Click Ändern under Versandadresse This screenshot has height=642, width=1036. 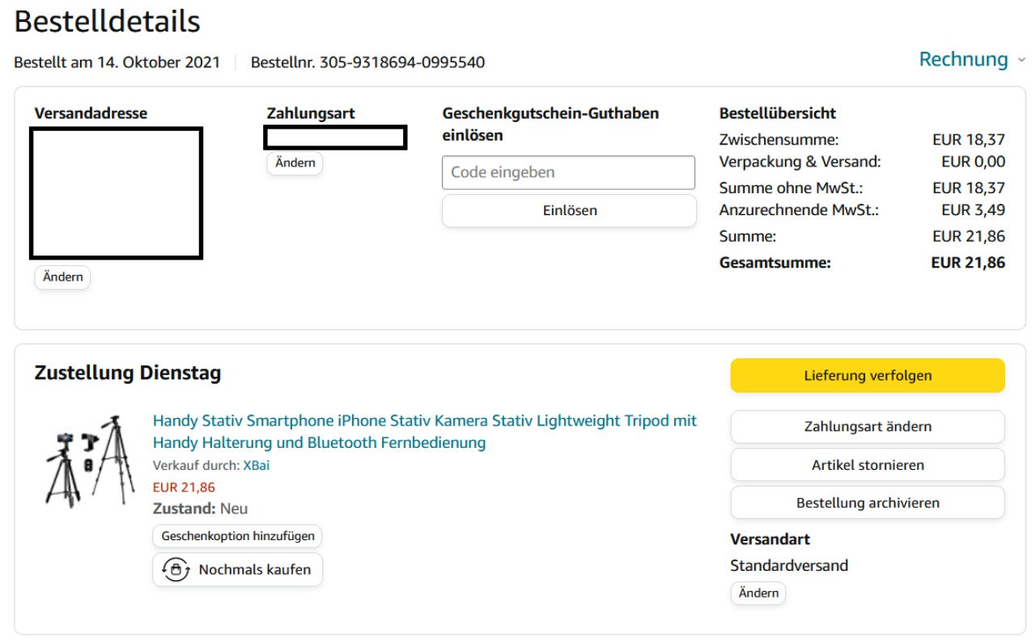click(63, 277)
